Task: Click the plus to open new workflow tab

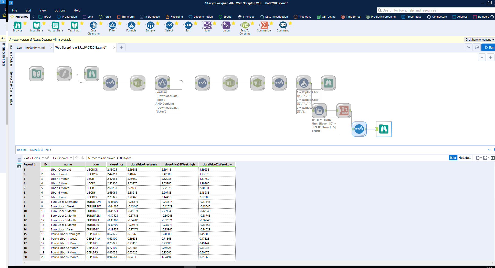Action: pos(121,47)
